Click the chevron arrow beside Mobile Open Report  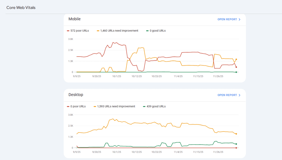(x=240, y=19)
